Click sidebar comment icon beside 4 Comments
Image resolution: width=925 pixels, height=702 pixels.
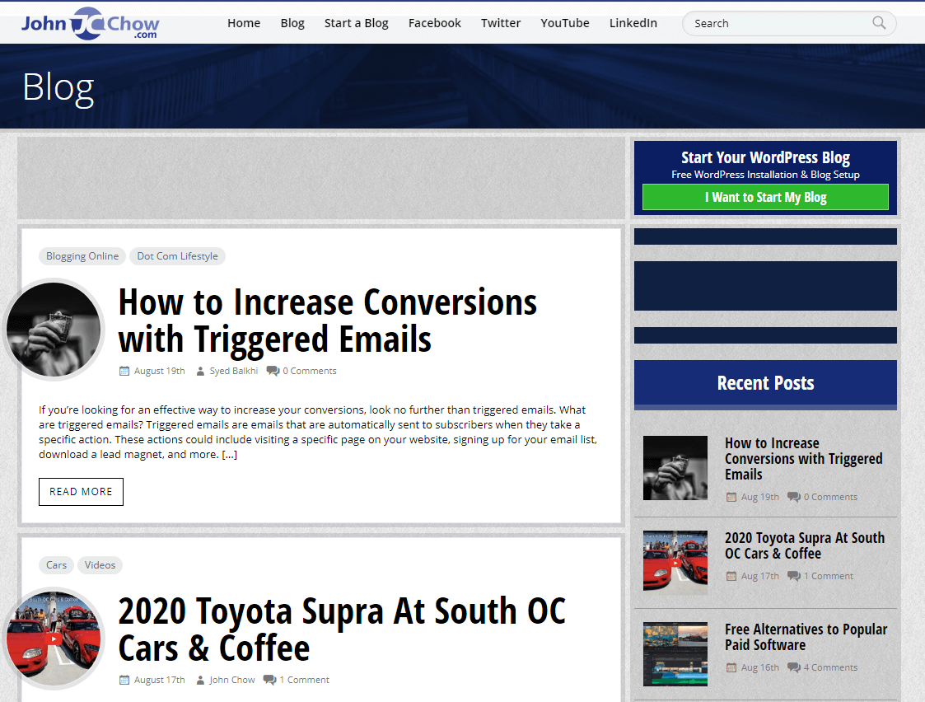794,667
